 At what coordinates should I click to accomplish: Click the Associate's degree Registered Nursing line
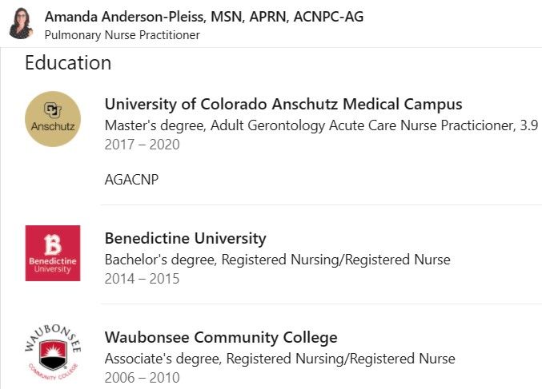coord(280,359)
